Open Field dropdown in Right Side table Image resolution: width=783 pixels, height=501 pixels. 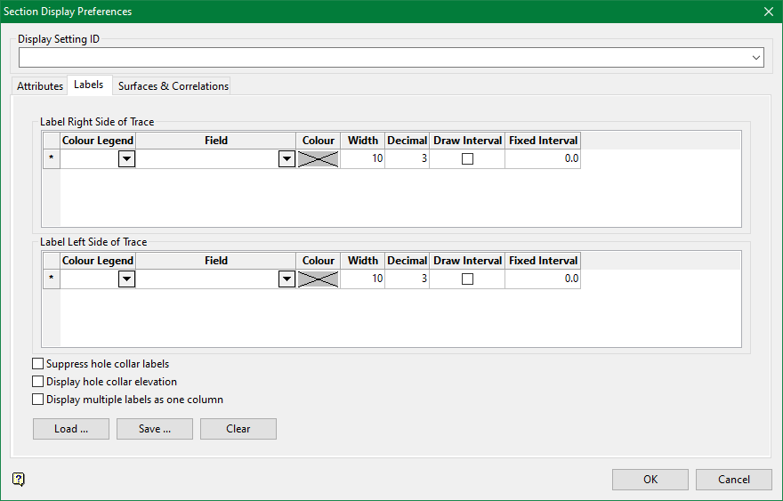click(287, 159)
